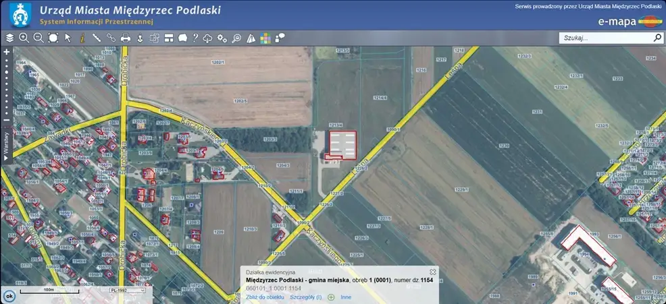Click the Inne link in popup
This screenshot has height=304, width=666.
point(346,297)
